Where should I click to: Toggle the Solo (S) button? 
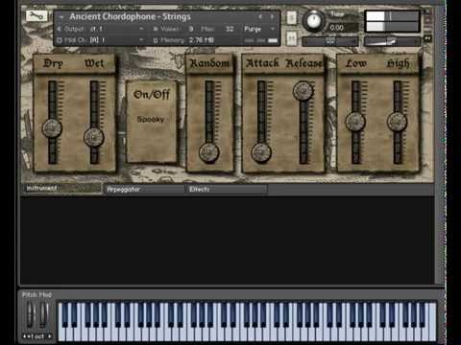tap(291, 18)
